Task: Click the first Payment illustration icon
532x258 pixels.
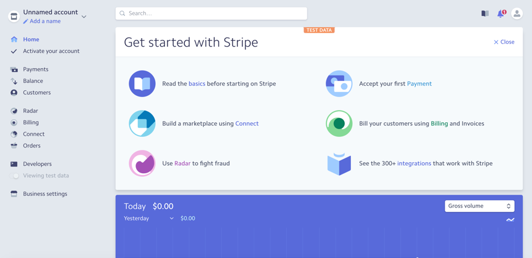Action: (339, 84)
